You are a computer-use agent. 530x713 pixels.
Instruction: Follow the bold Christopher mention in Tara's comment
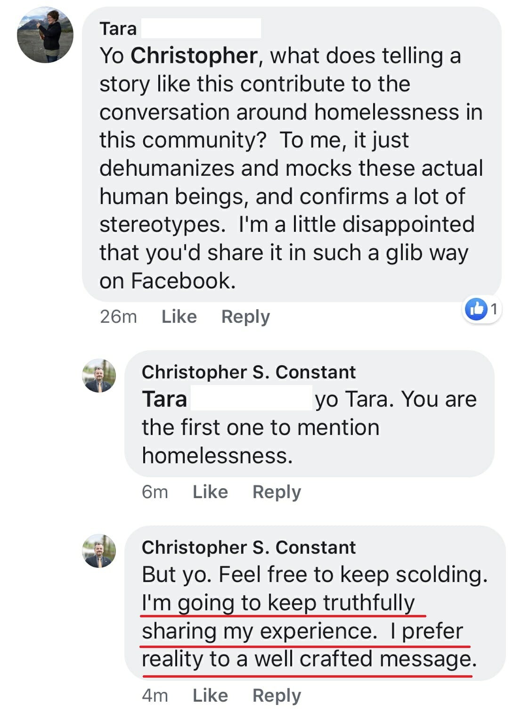194,56
